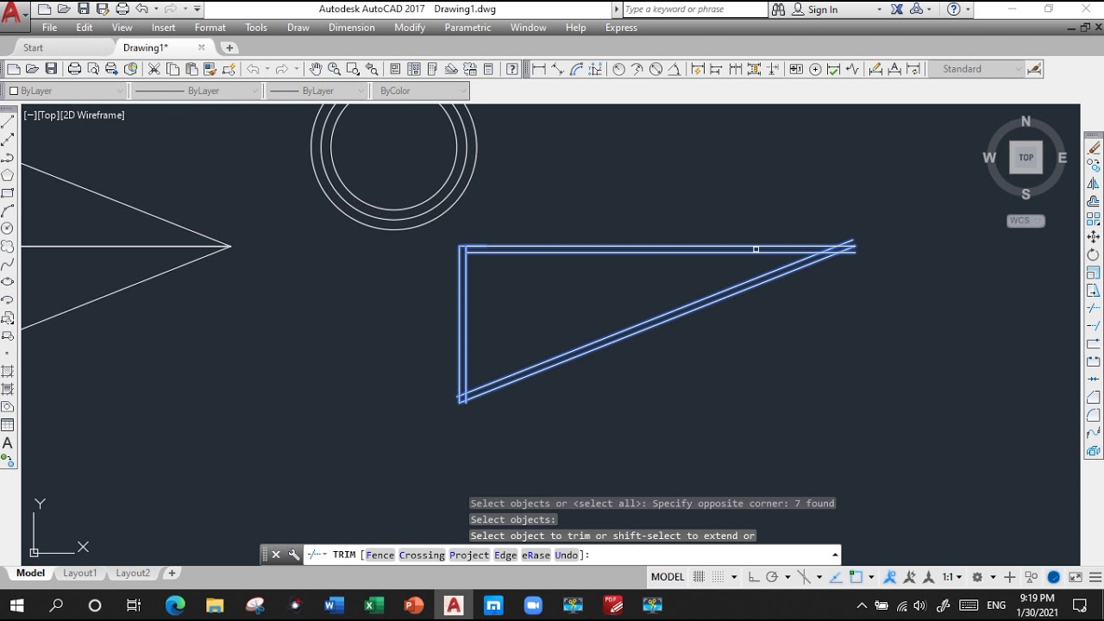Toggle snap mode in status bar
The height and width of the screenshot is (621, 1104).
(718, 577)
